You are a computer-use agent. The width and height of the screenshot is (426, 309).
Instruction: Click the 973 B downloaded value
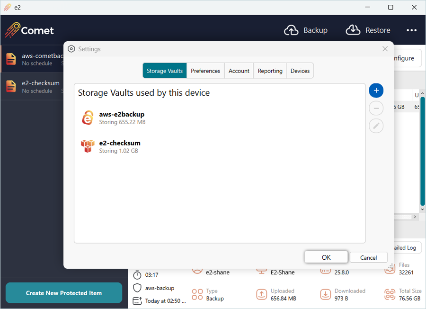coord(341,299)
